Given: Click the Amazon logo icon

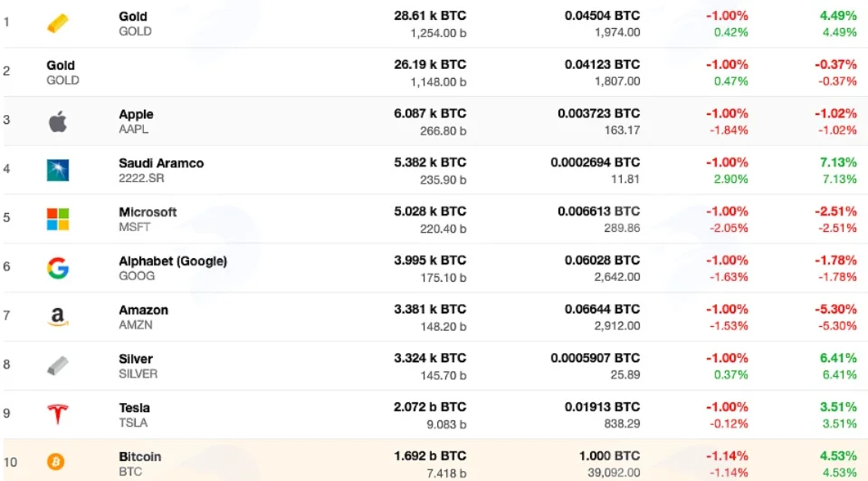Looking at the screenshot, I should pos(58,317).
